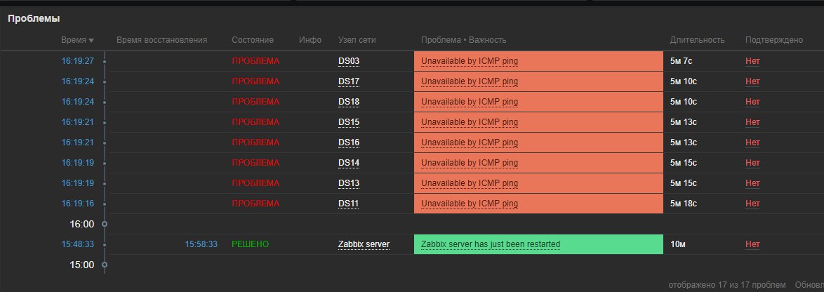Acknowledge the DS03 problem via Нет link
This screenshot has height=292, width=824.
click(752, 61)
